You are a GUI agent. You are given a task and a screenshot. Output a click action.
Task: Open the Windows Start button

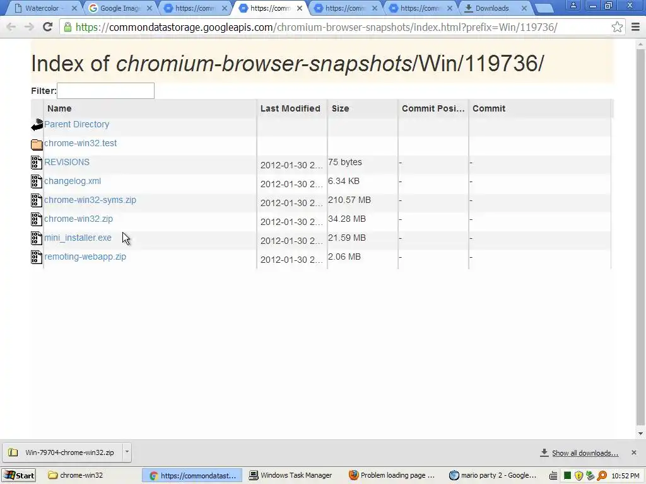click(20, 476)
